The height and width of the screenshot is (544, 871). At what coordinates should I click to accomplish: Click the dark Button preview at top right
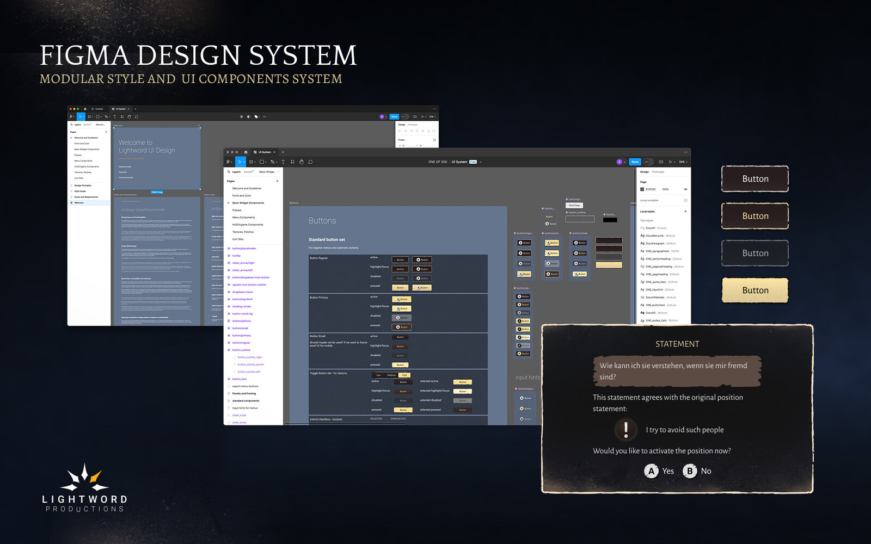coord(755,179)
